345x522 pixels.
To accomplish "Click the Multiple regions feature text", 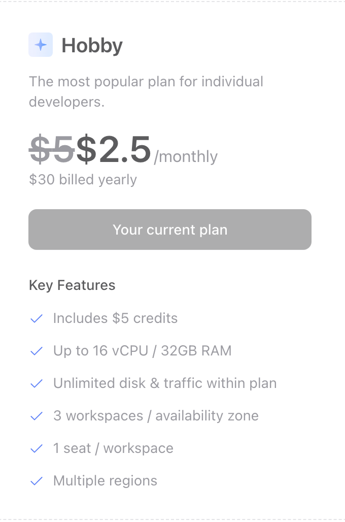I will [x=105, y=481].
